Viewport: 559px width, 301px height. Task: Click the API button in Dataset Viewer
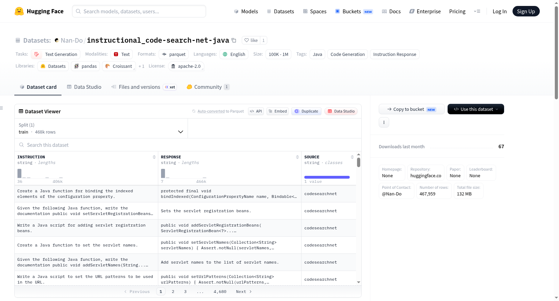point(256,111)
